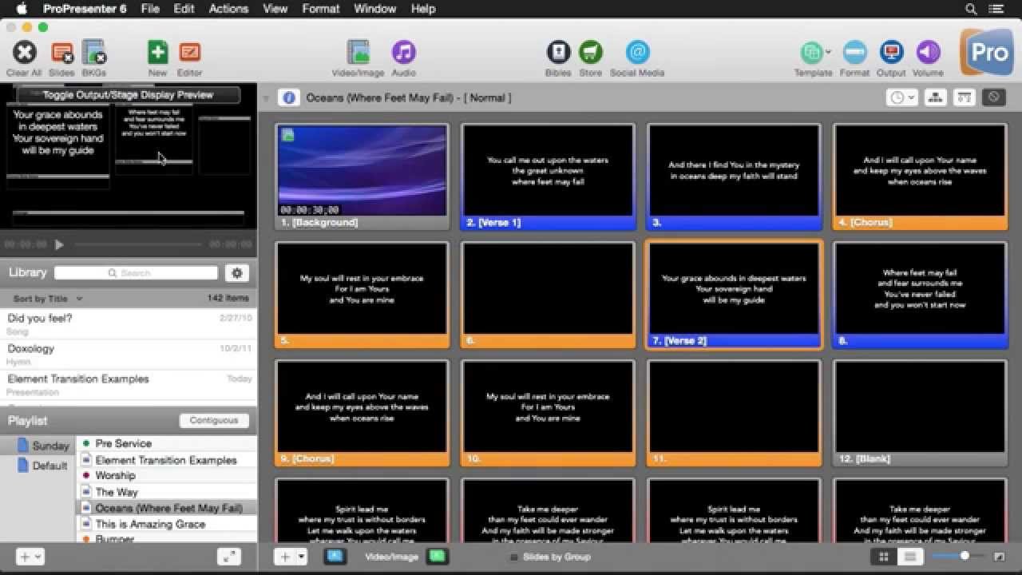Open Spotlight search in menu bar

971,9
